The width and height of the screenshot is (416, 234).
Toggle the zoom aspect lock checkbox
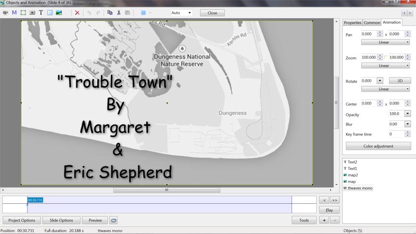tap(386, 57)
